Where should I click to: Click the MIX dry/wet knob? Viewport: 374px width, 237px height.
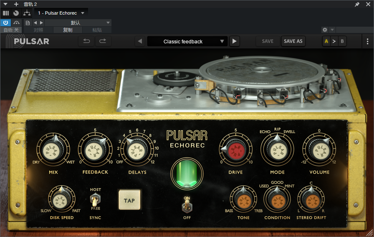53,150
